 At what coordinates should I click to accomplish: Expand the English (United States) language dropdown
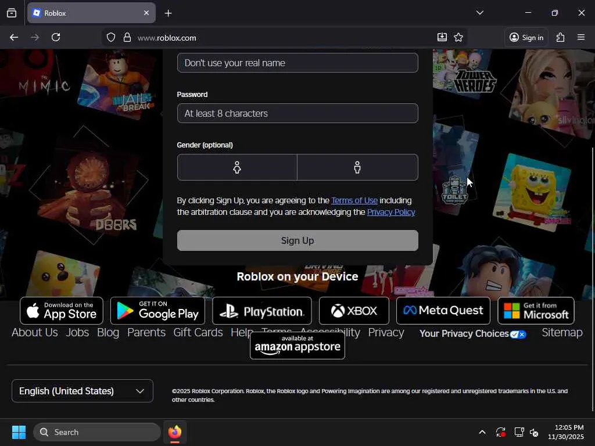click(83, 391)
